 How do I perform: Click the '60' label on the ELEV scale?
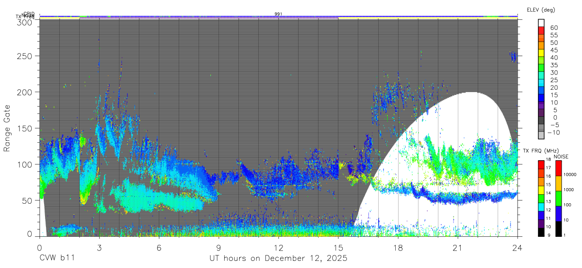(x=554, y=28)
